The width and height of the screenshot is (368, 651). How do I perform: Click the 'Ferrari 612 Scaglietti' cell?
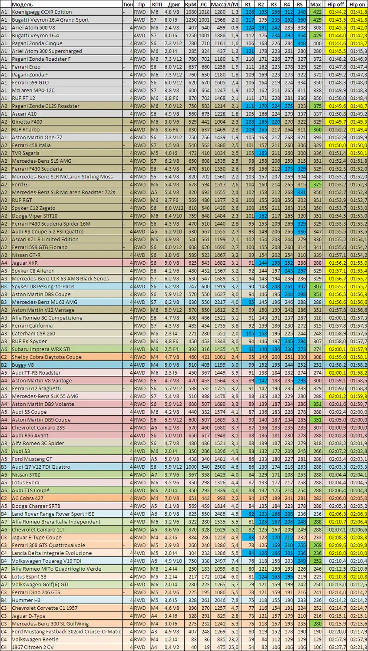click(x=66, y=388)
